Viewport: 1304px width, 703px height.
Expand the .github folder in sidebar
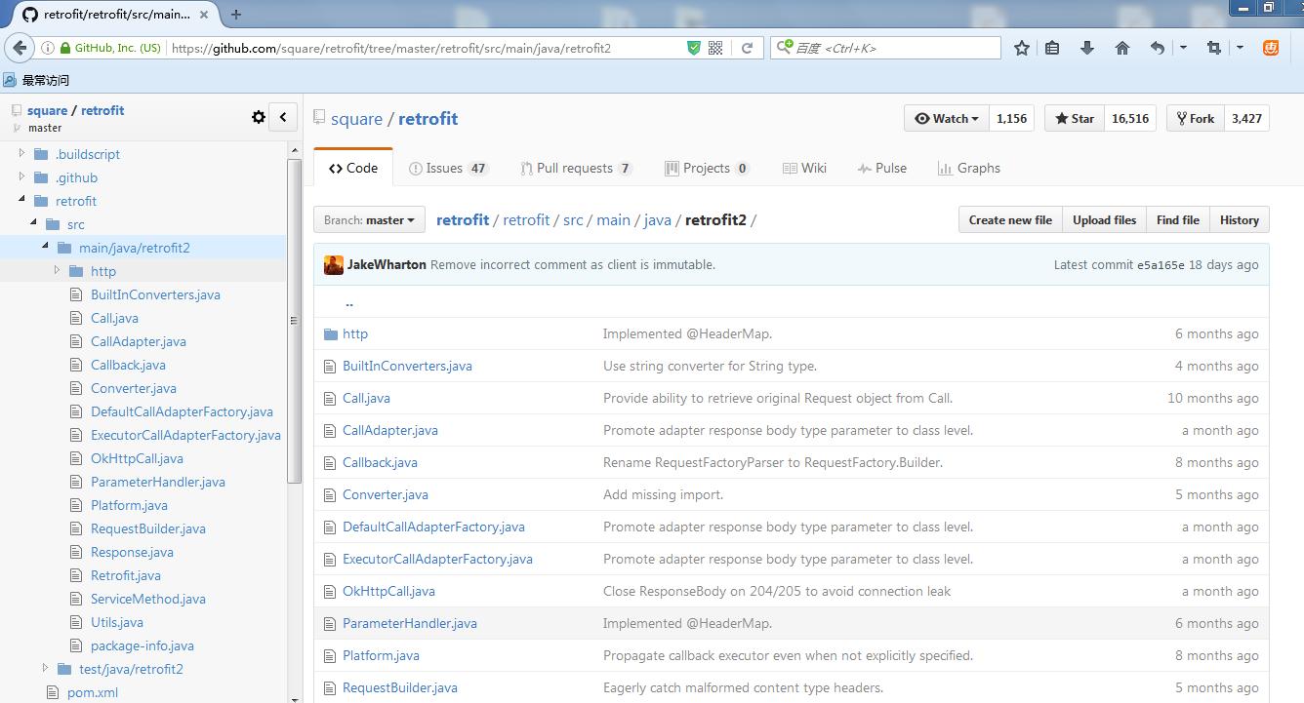point(22,177)
